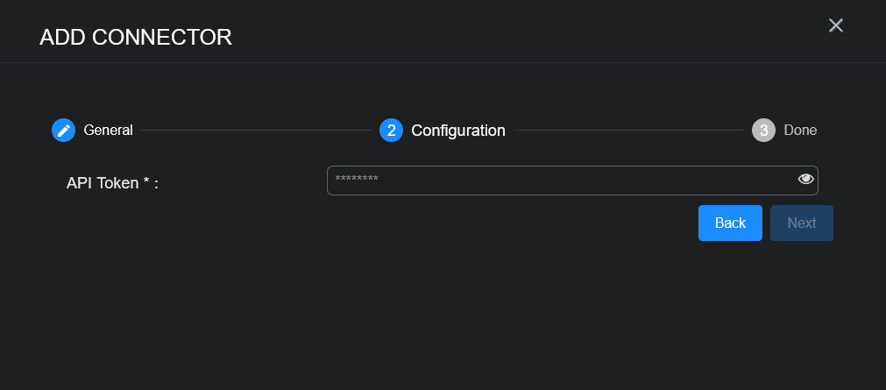Click the required asterisk beside API Token

point(146,183)
